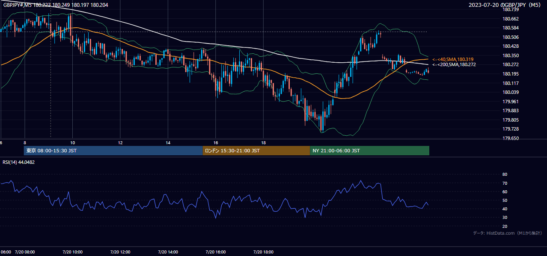Screen dimensions: 547x256
Task: Click the time label 7/20 18:00
Action: pyautogui.click(x=264, y=252)
